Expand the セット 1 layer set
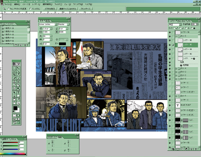The width and height of the screenshot is (201, 157). 176,96
